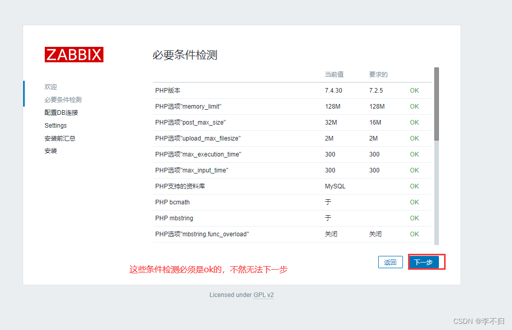Click the 要求的 column header
The width and height of the screenshot is (512, 330).
click(x=378, y=75)
